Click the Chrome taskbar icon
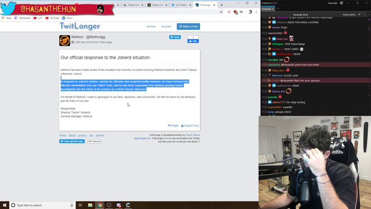 click(100, 205)
